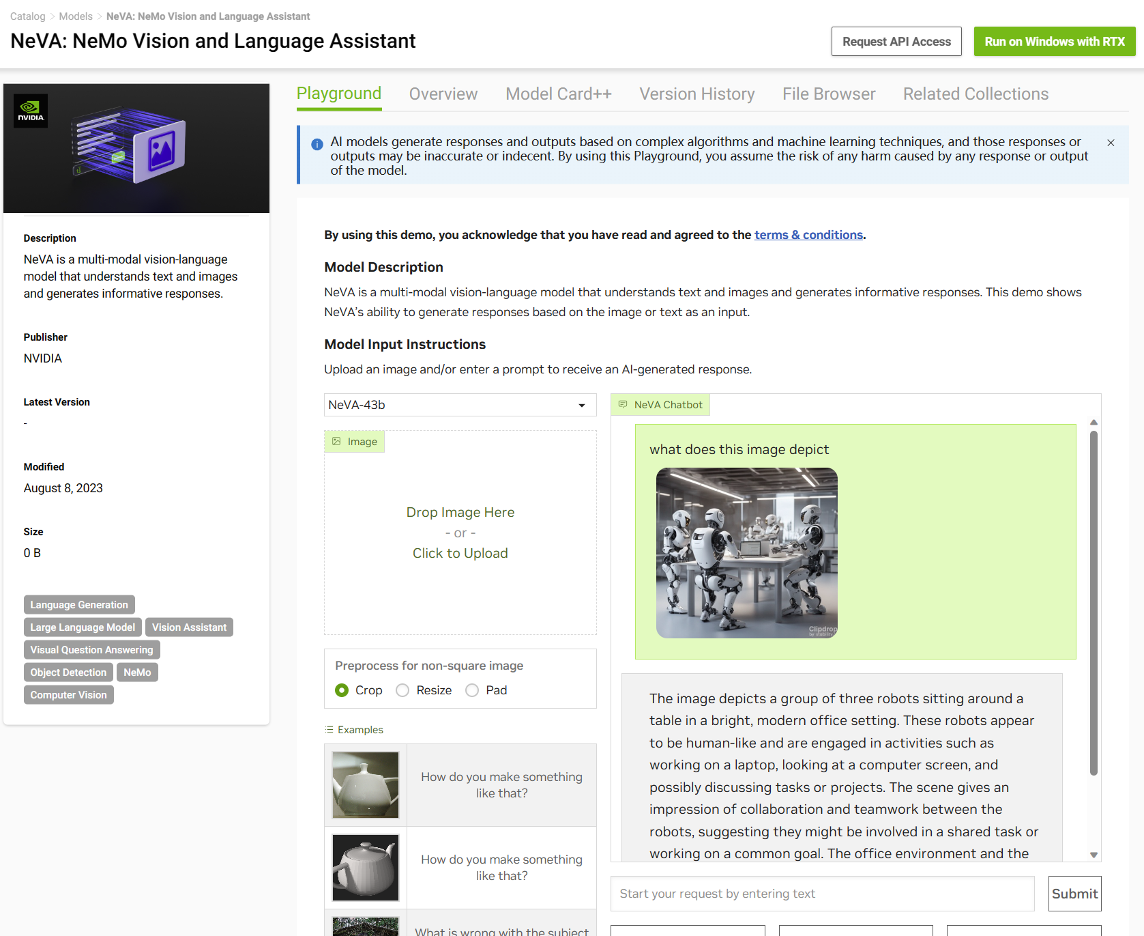Click the NeVA model banner image

(136, 148)
